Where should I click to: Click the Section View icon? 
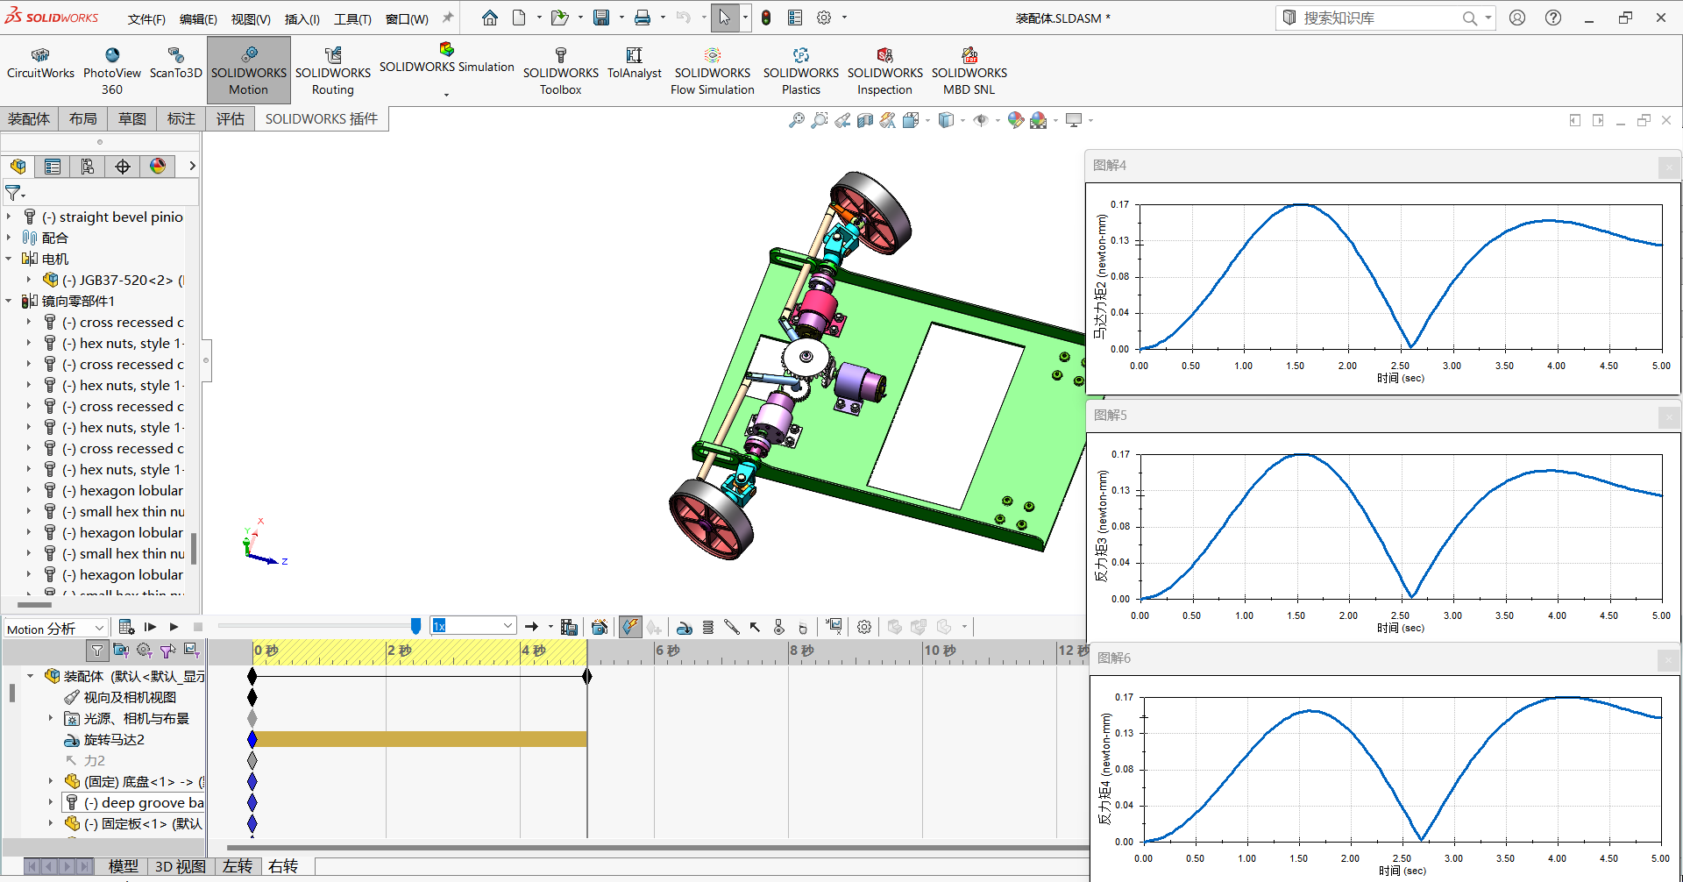[x=865, y=120]
